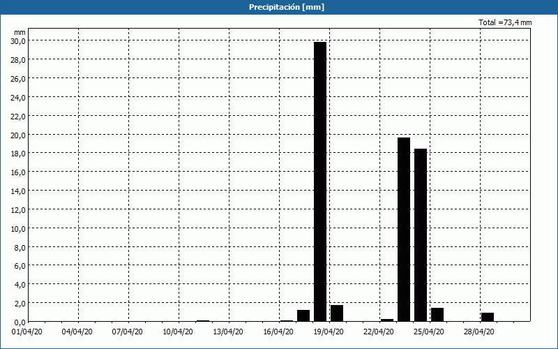This screenshot has width=558, height=349.
Task: Select the bar just under 20 mm
Action: 404,230
